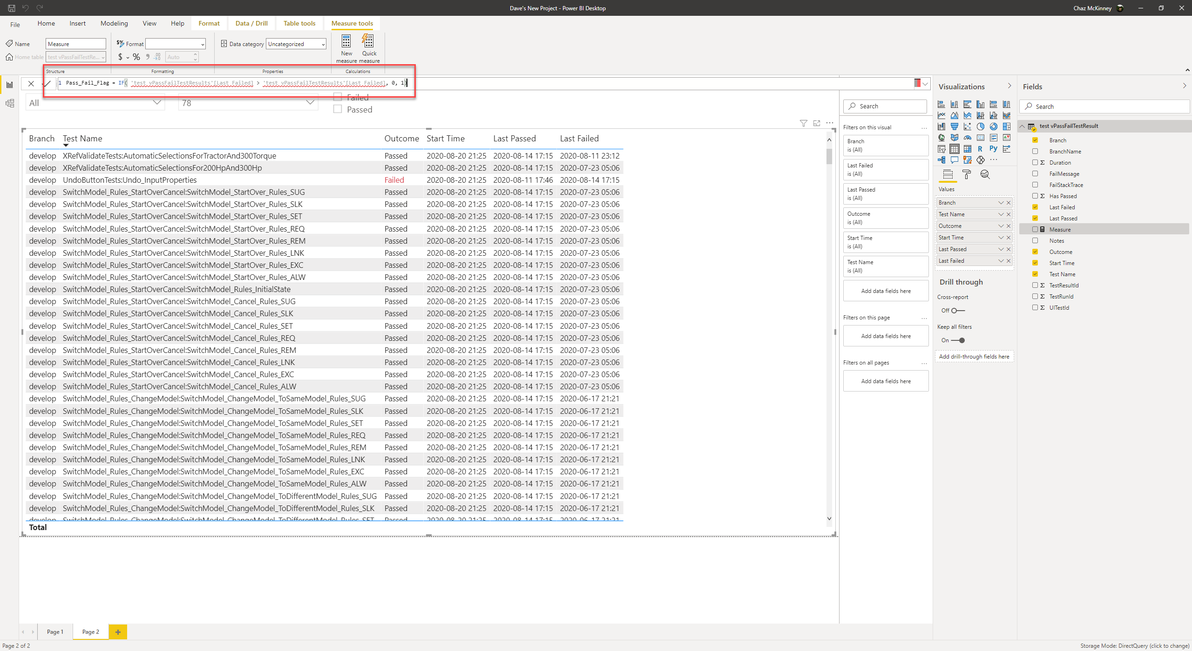Switch to Page 1
This screenshot has height=651, width=1192.
click(55, 632)
